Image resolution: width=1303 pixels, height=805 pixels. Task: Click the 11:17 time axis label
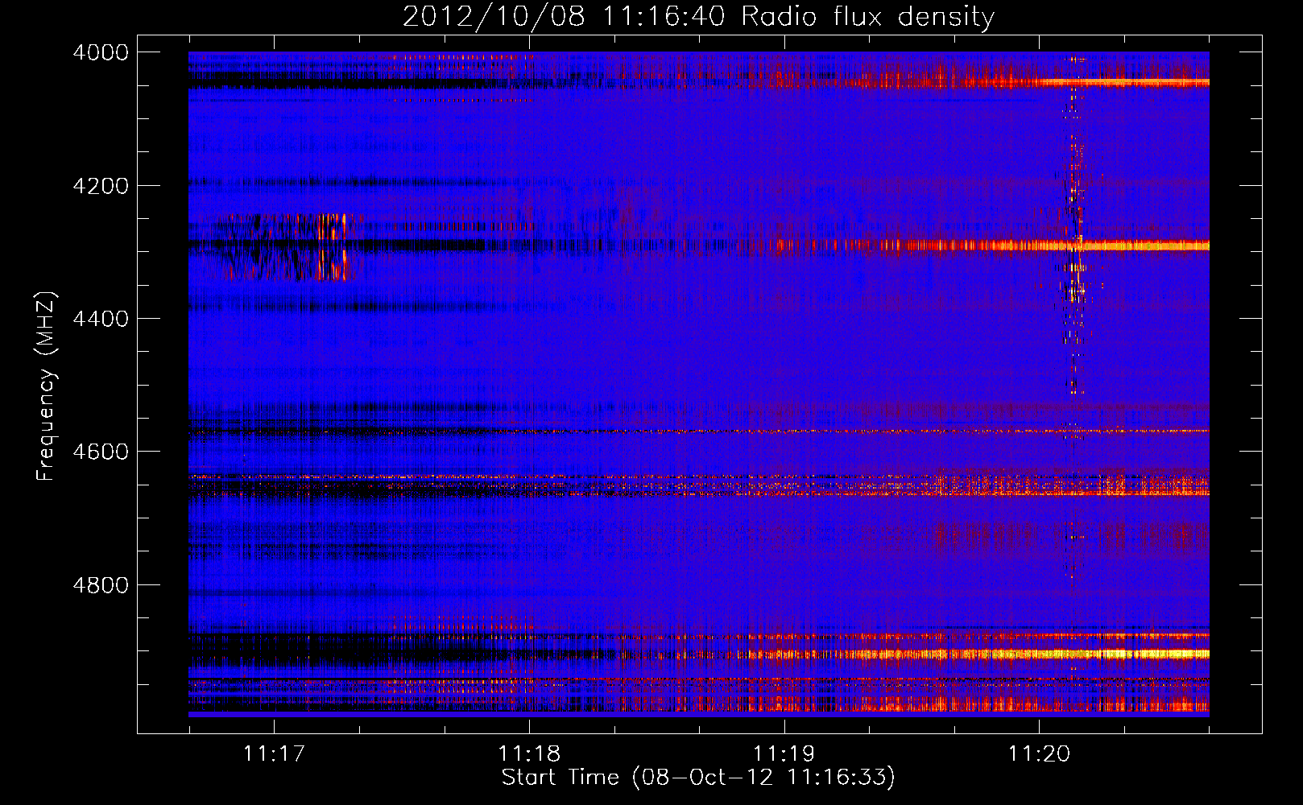point(275,753)
